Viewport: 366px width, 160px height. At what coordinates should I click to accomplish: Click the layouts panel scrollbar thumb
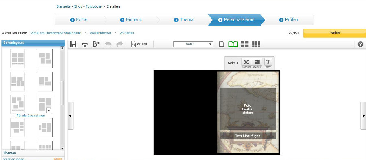[x=62, y=93]
